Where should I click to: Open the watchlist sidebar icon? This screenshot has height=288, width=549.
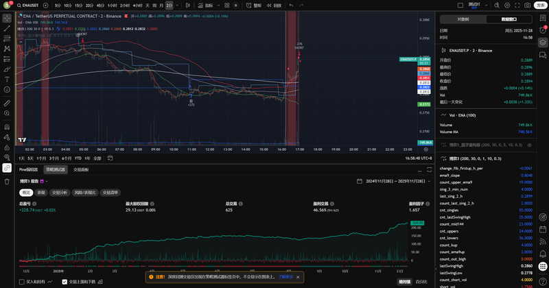(x=542, y=18)
